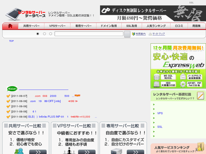The width and height of the screenshot is (206, 154).
Task: Open the SSL取得 menu tab
Action: pyautogui.click(x=131, y=26)
